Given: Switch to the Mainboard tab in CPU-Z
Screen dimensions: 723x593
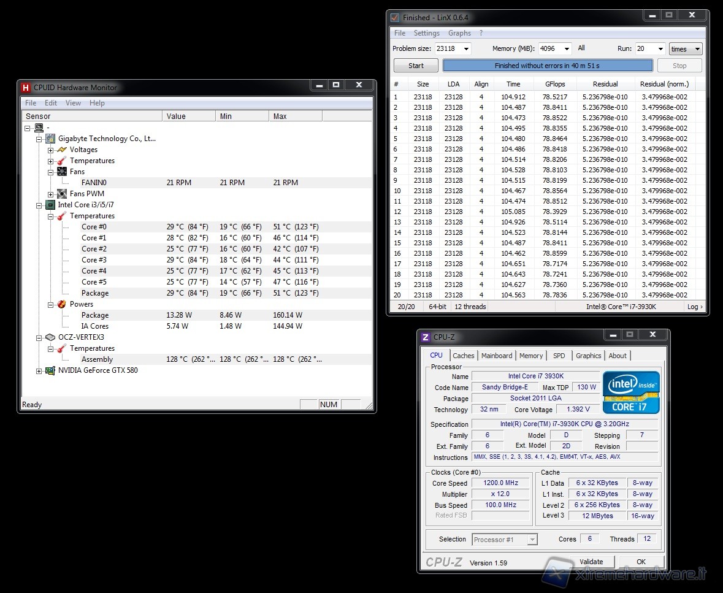Looking at the screenshot, I should pos(497,356).
